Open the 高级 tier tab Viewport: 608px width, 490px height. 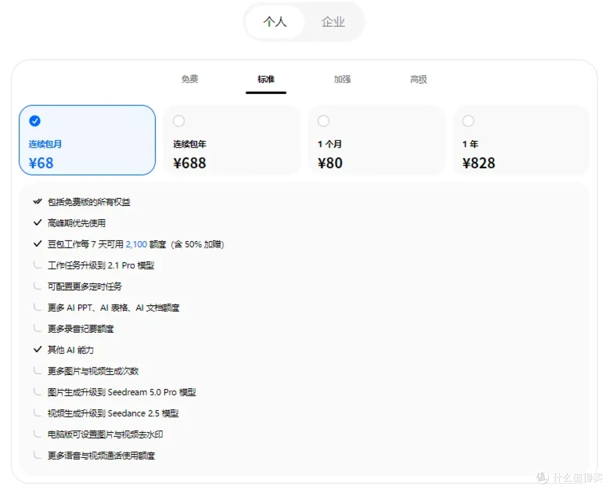point(419,79)
